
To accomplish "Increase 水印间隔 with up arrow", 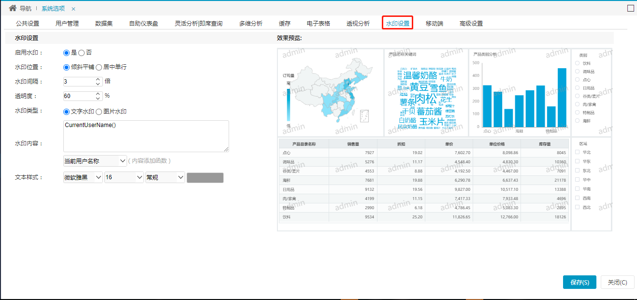I will coord(98,80).
